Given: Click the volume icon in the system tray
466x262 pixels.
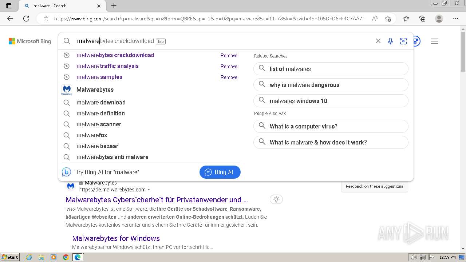Looking at the screenshot, I should tap(414, 257).
